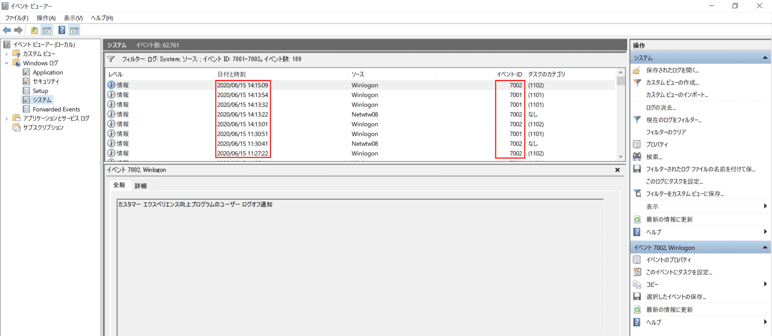
Task: Click the セキュリティ log icon in tree
Action: coord(27,81)
